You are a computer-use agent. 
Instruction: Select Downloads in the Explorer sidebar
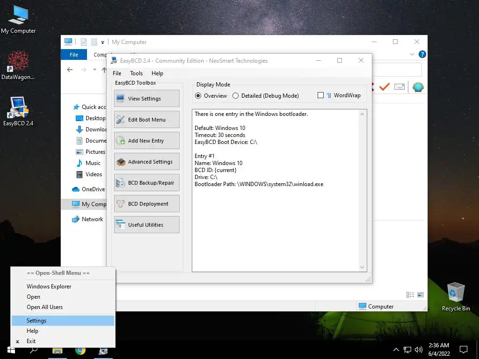(91, 129)
